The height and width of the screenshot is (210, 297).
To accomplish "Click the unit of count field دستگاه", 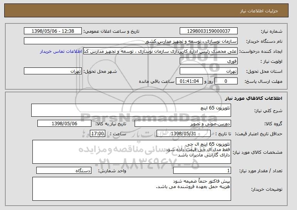I will 64,171.
